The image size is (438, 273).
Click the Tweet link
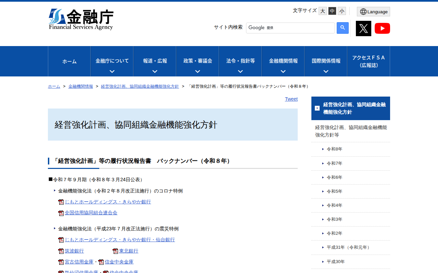[291, 99]
